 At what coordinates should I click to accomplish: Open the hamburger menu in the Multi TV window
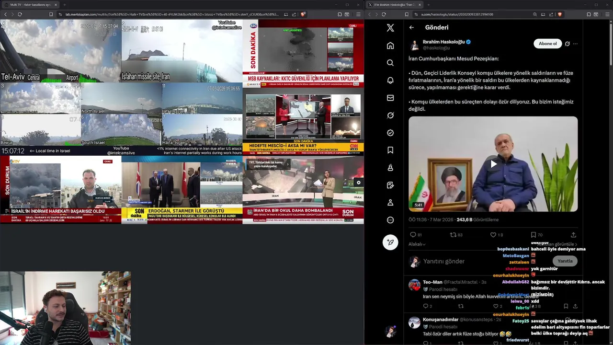coord(358,14)
